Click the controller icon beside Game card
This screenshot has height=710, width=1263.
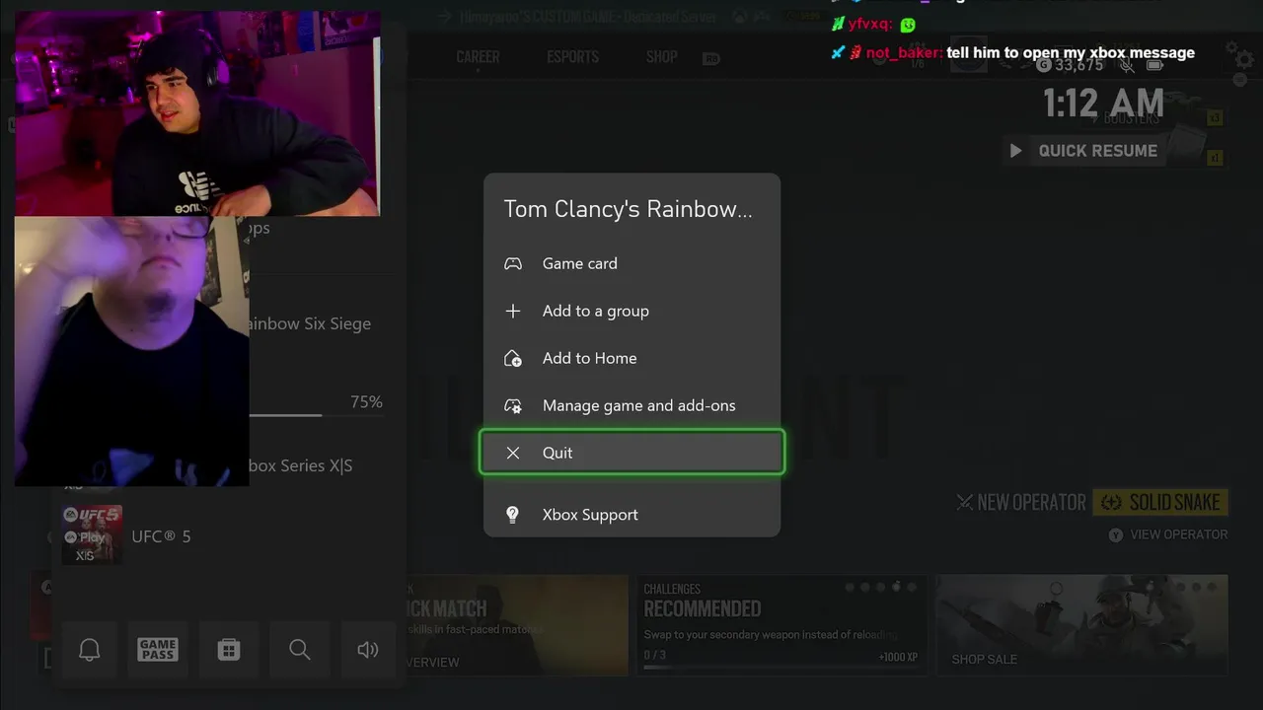pos(513,263)
